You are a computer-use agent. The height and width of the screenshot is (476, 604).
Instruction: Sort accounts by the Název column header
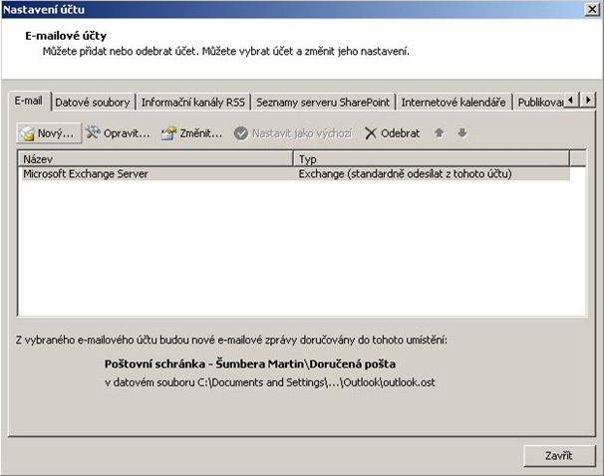click(154, 158)
